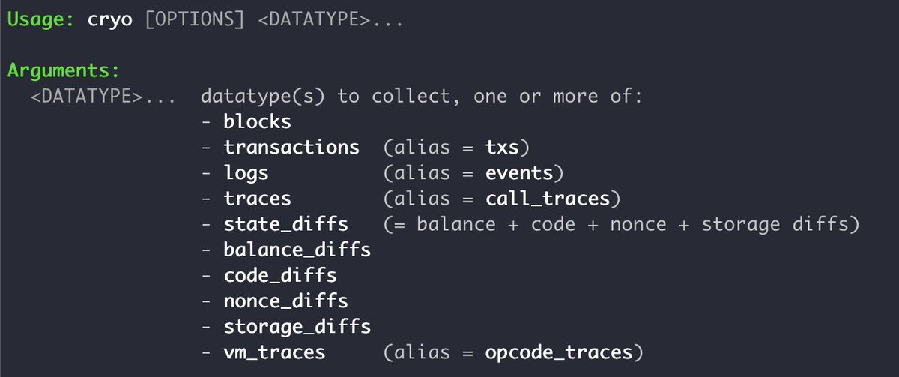Select the "blocks" datatype entry
899x377 pixels.
coord(257,121)
